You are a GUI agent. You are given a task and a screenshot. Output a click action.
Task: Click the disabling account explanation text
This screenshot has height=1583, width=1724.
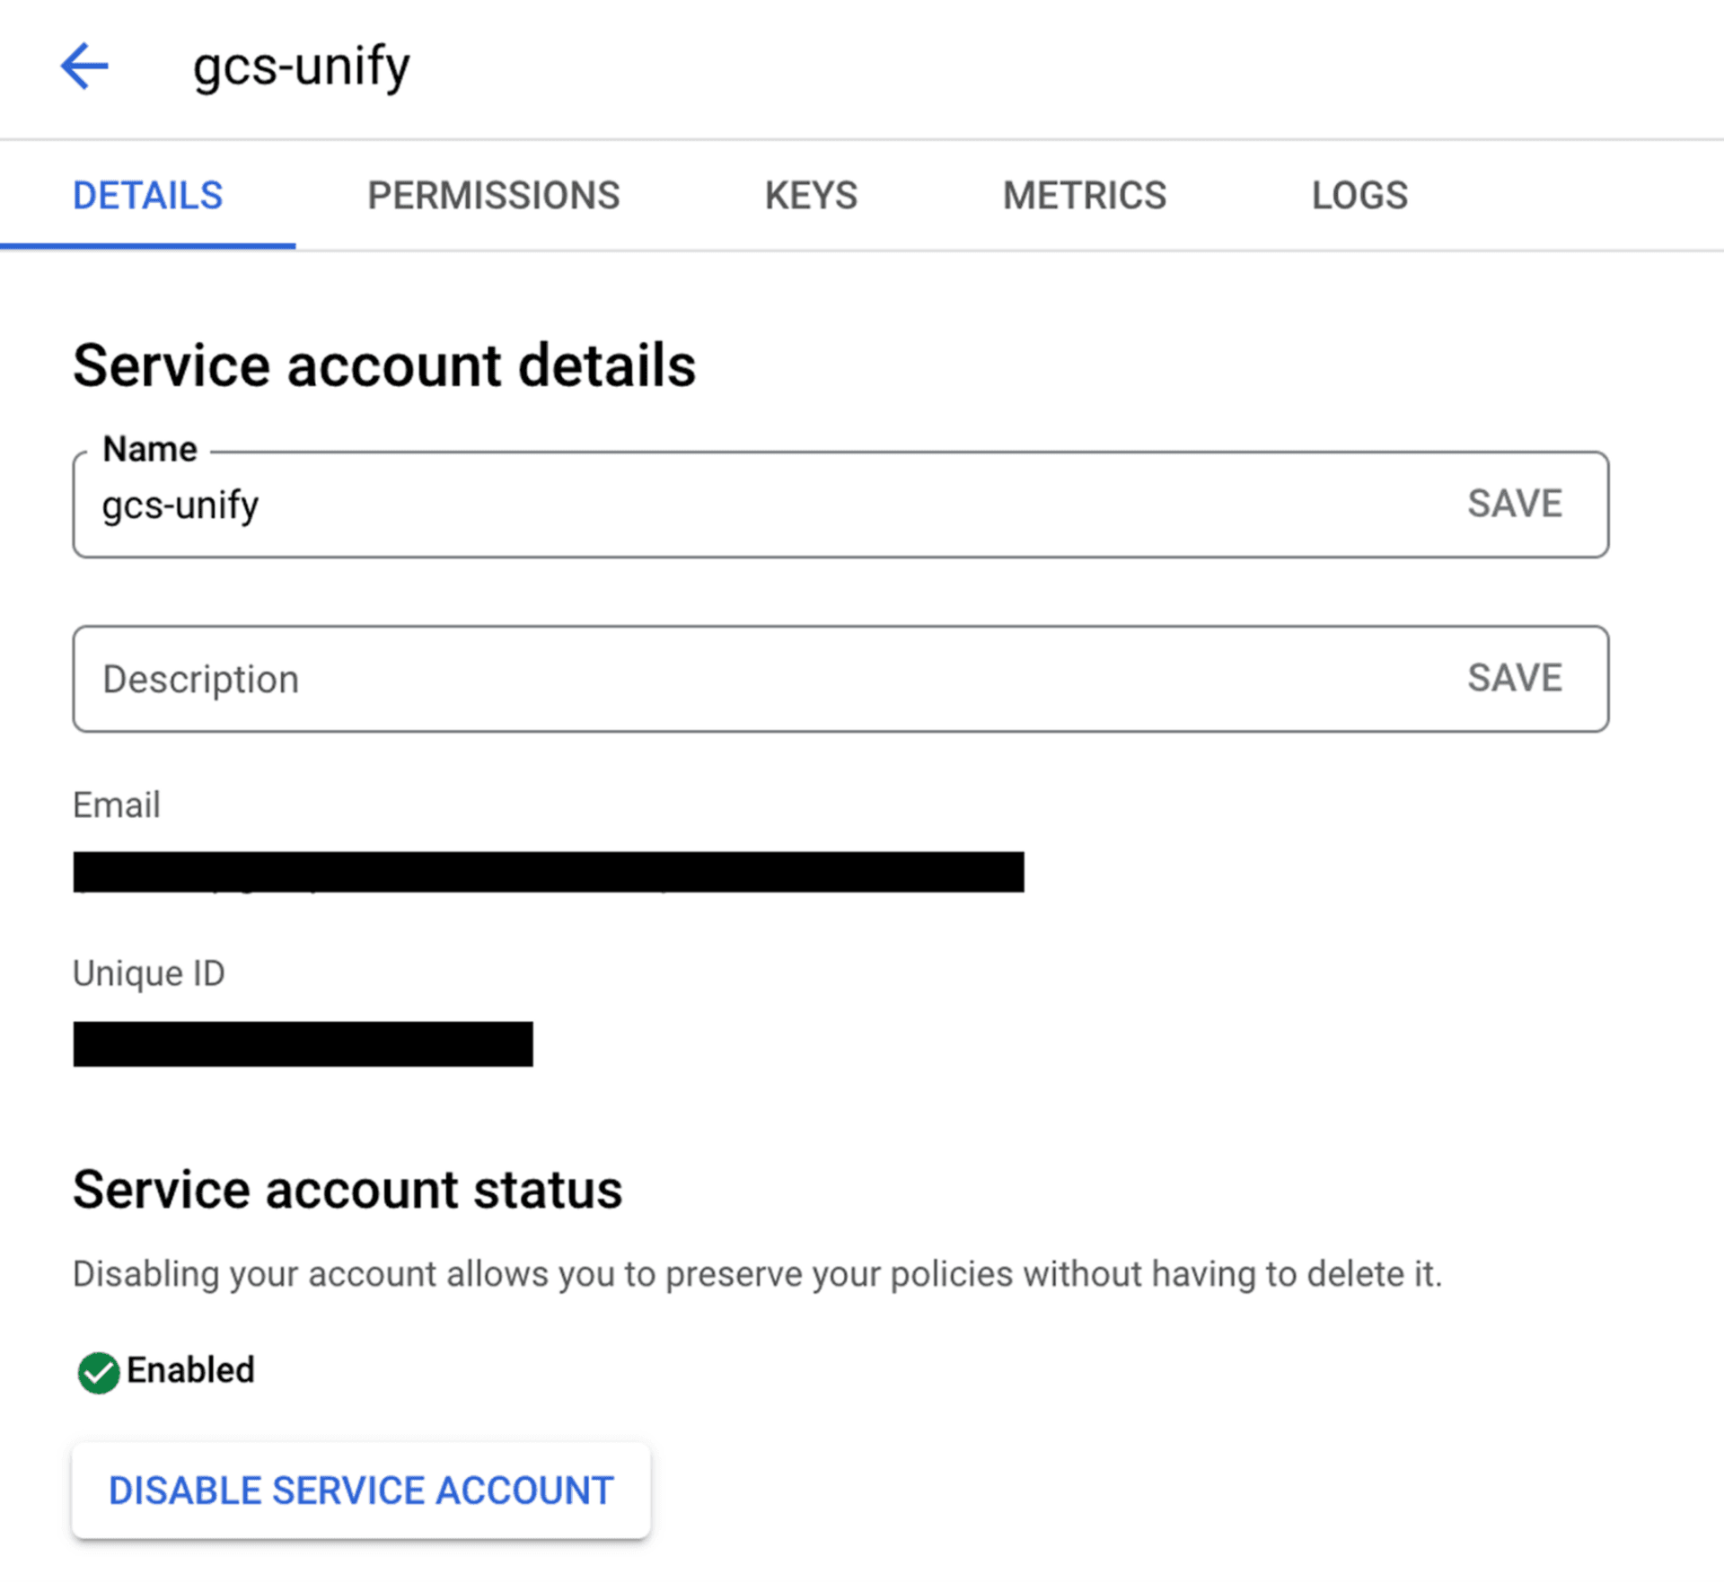click(757, 1274)
